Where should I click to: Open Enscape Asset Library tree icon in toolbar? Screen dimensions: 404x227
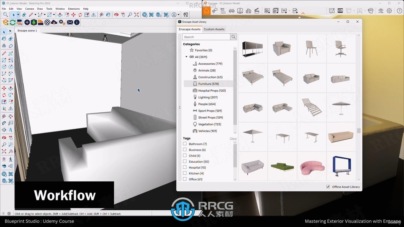[x=34, y=22]
